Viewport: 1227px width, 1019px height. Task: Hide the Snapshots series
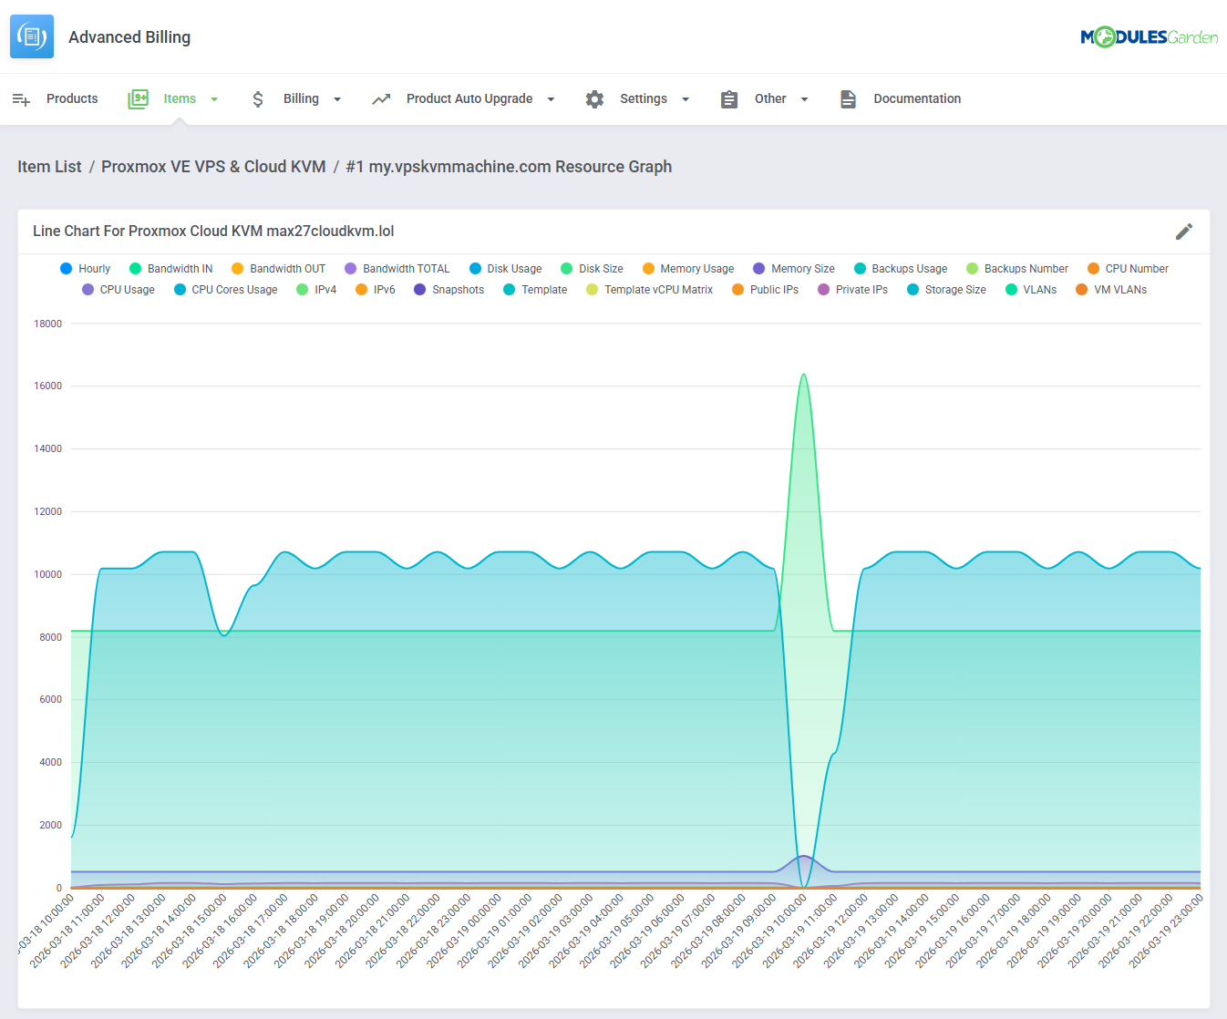tap(449, 290)
